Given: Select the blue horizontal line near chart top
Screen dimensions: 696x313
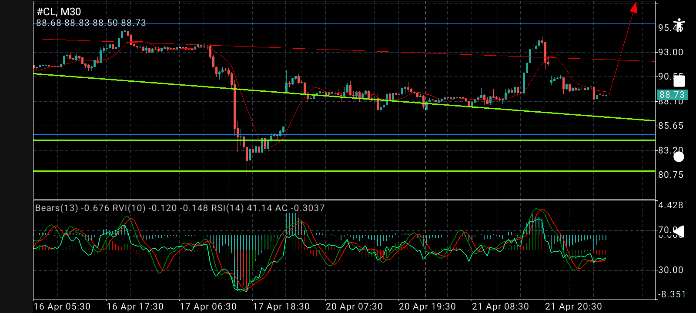Looking at the screenshot, I should (344, 24).
